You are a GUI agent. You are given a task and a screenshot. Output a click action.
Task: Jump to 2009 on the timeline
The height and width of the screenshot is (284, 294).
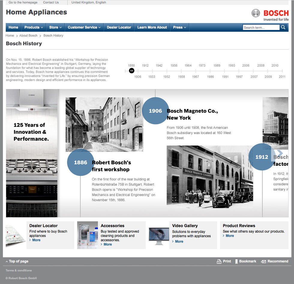(268, 77)
